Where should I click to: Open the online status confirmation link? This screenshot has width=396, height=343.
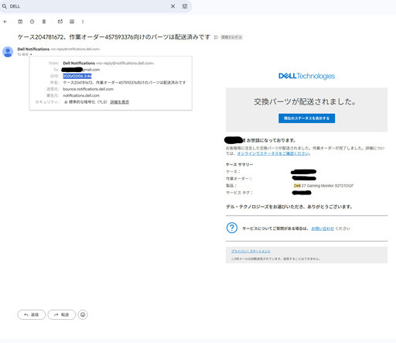(x=273, y=153)
